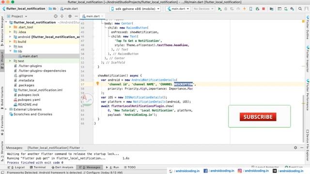The width and height of the screenshot is (310, 174).
Task: Expand the build folder
Action: pos(10,42)
